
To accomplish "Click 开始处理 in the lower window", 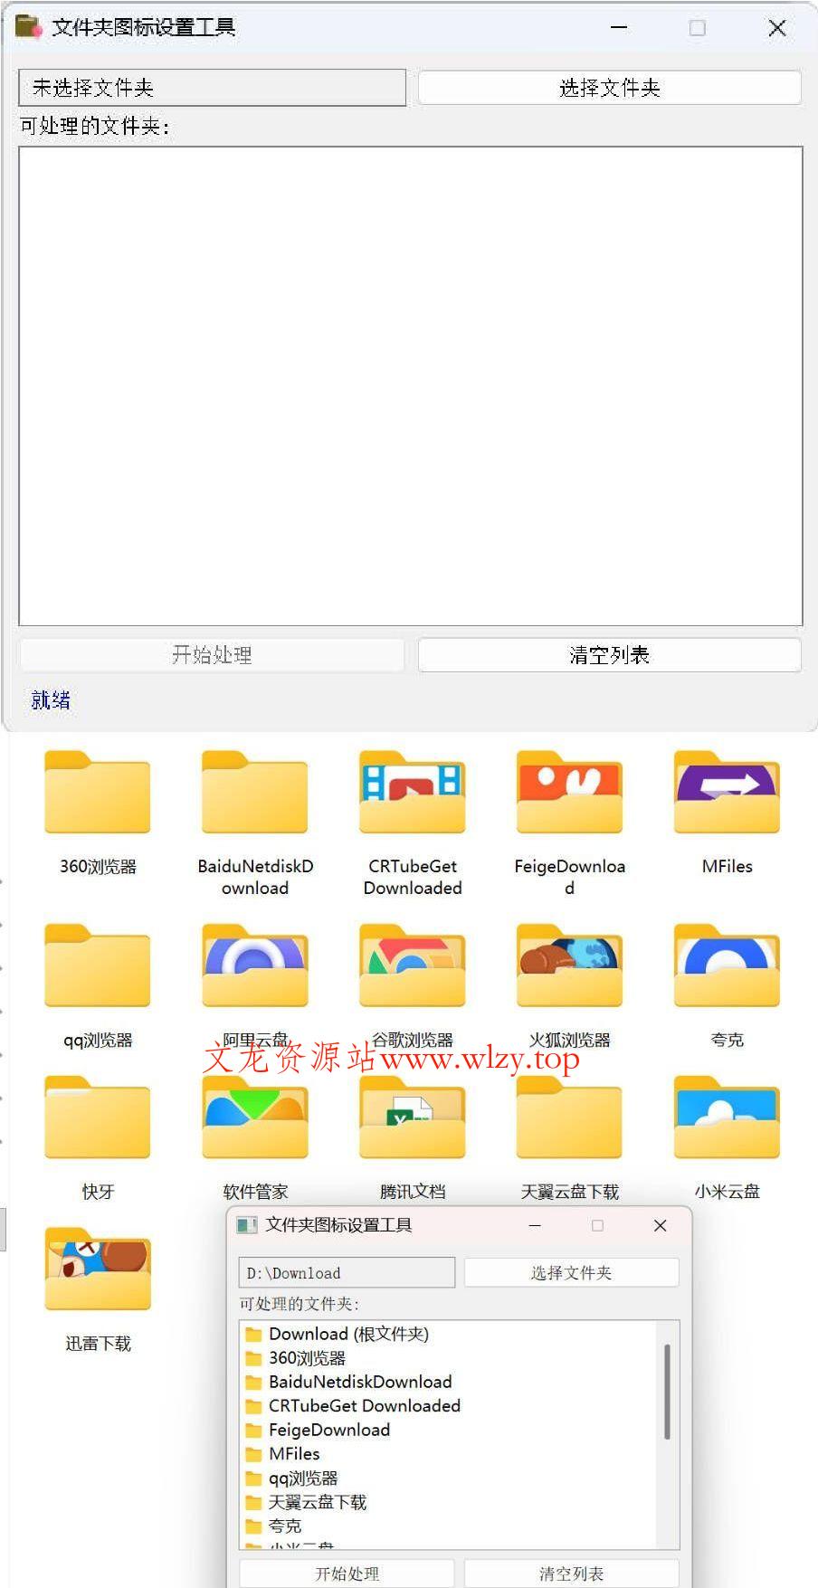I will tap(347, 1574).
